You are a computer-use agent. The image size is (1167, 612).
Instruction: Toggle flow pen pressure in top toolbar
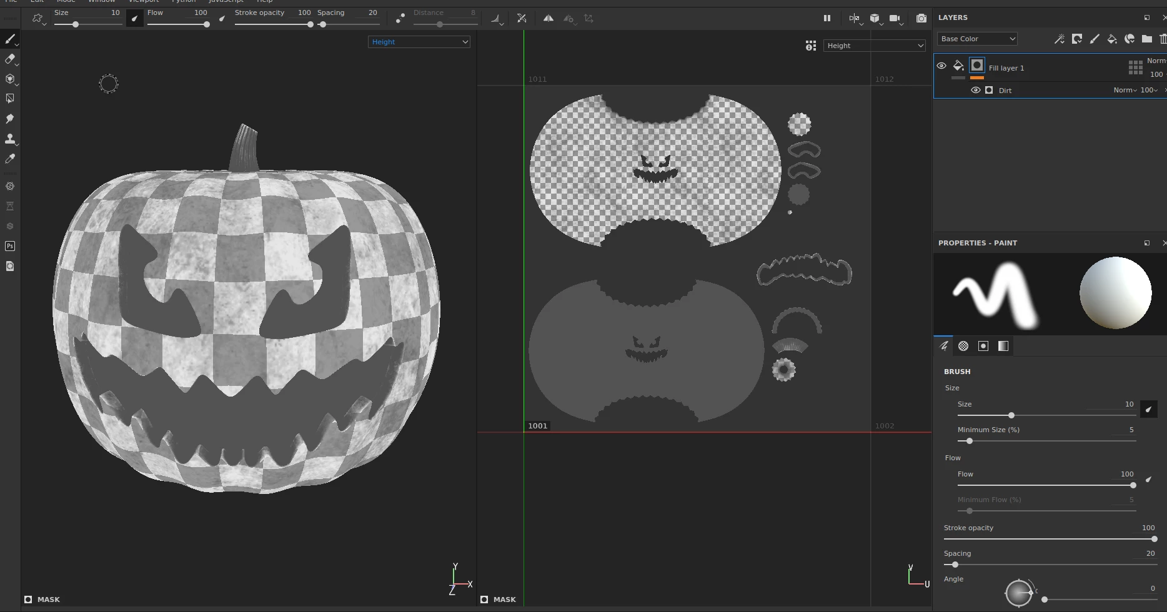tap(222, 19)
